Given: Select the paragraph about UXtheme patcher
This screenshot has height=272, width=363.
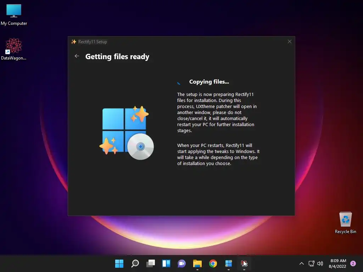Looking at the screenshot, I should pos(217,112).
